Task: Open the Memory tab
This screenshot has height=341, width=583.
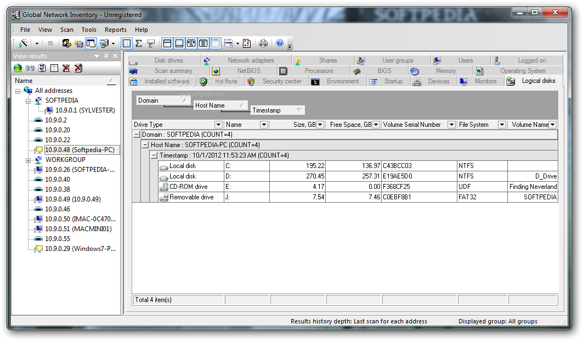Action: pos(441,71)
